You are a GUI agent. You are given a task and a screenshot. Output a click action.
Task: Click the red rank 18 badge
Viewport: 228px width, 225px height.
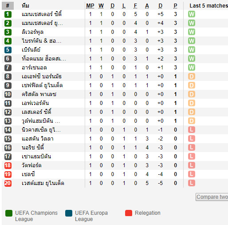[8, 165]
